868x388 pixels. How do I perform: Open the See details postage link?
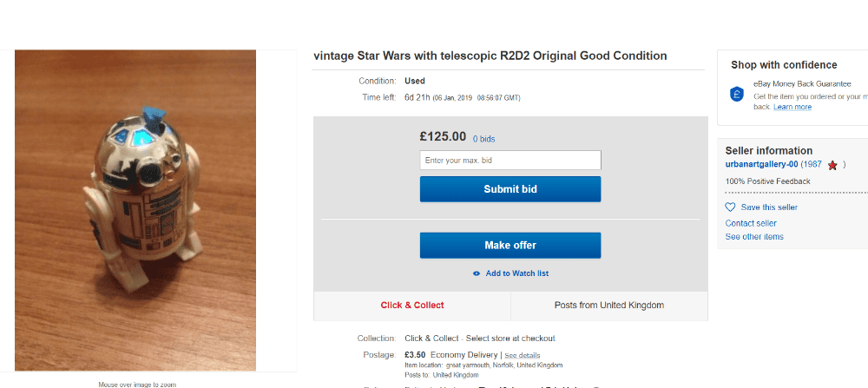523,356
